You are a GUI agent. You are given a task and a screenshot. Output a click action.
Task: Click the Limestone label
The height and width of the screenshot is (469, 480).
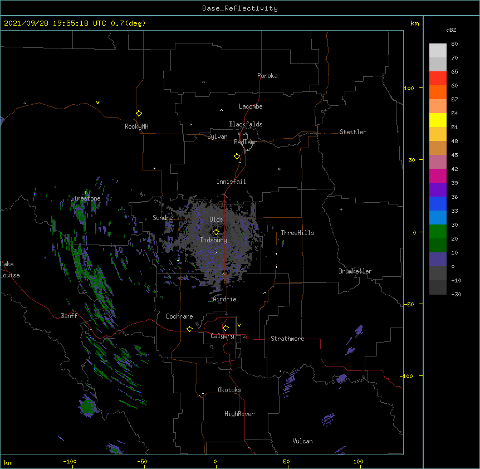85,198
